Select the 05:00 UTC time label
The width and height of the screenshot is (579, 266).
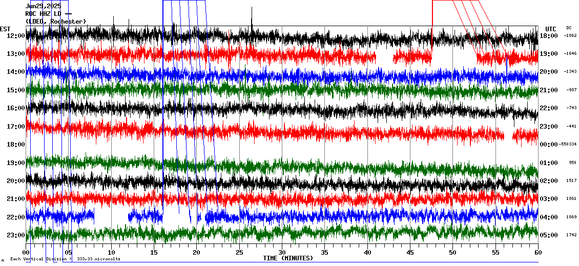[549, 235]
